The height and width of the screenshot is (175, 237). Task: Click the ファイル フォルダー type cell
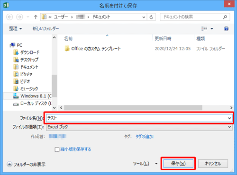210,49
